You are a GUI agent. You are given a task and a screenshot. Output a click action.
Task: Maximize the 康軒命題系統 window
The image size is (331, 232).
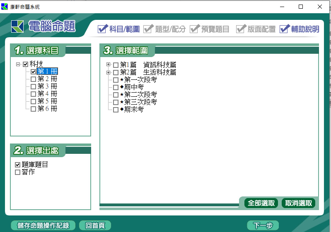301,7
